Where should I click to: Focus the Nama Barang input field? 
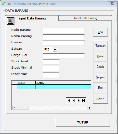point(64,37)
